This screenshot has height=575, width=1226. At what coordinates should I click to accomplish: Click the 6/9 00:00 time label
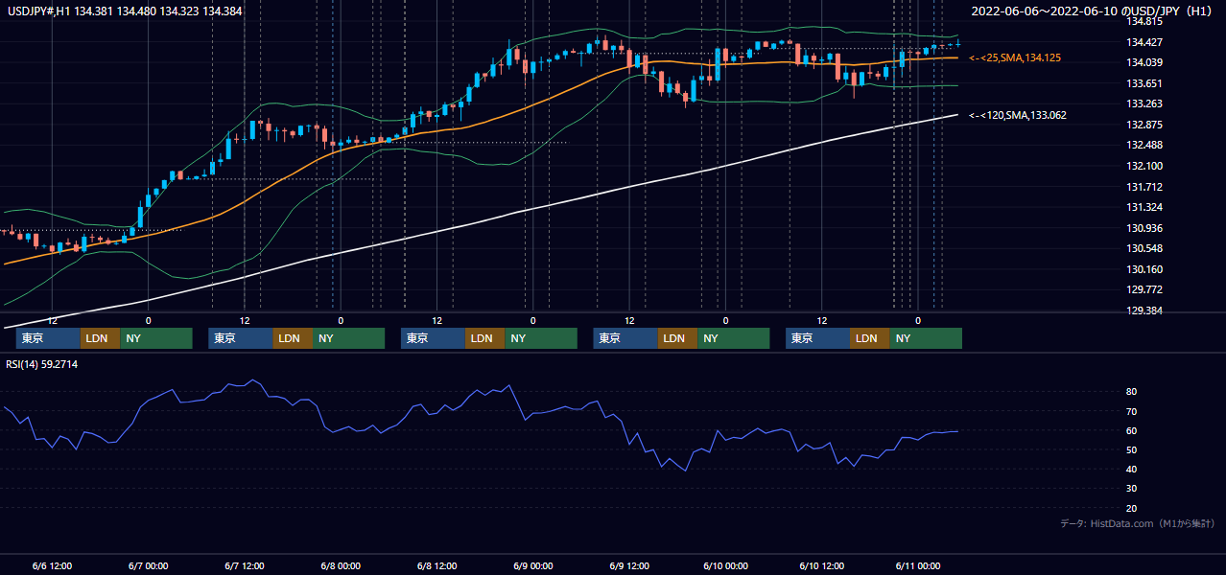tap(531, 565)
